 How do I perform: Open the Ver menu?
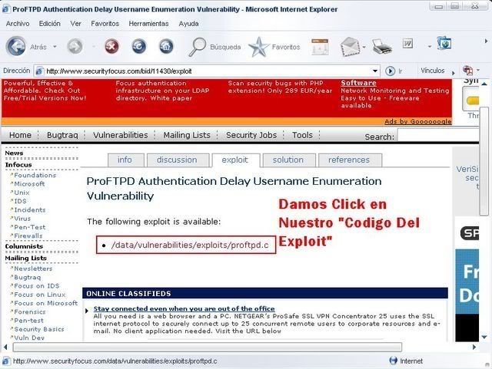click(x=75, y=24)
